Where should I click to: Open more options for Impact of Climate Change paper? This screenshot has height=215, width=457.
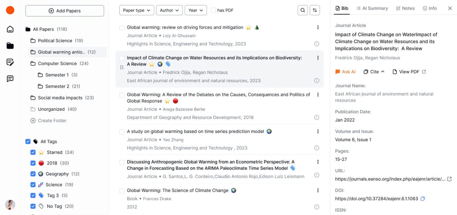coord(318,58)
